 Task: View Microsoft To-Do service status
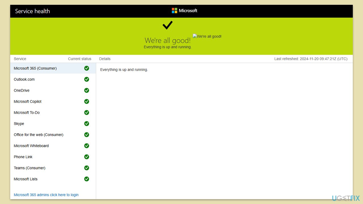[27, 112]
